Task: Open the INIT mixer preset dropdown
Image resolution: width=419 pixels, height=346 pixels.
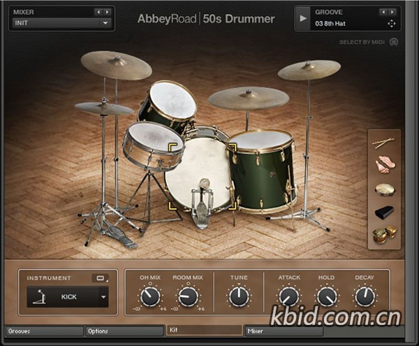Action: coord(62,23)
